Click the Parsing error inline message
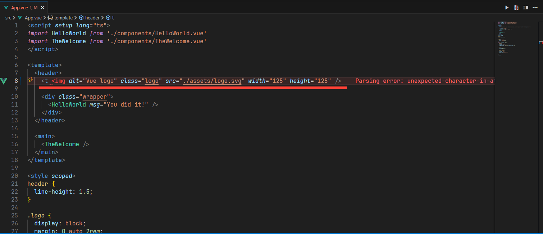The width and height of the screenshot is (543, 234). (424, 81)
